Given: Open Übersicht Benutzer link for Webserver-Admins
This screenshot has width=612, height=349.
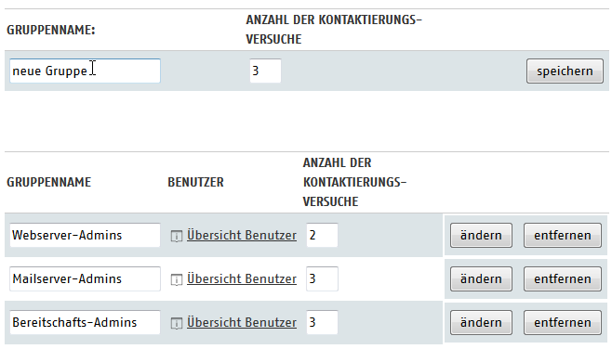Looking at the screenshot, I should 242,235.
